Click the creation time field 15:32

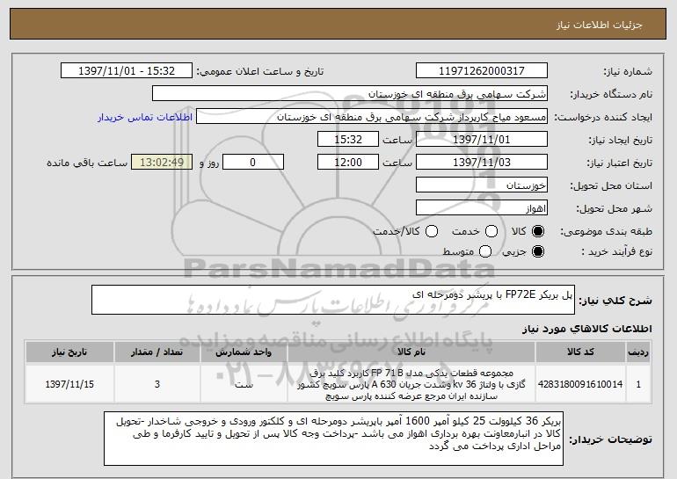point(348,140)
